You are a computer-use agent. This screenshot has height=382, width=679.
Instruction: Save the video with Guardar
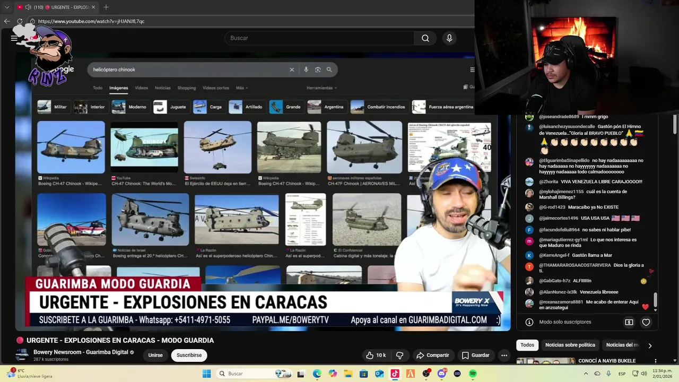point(475,355)
